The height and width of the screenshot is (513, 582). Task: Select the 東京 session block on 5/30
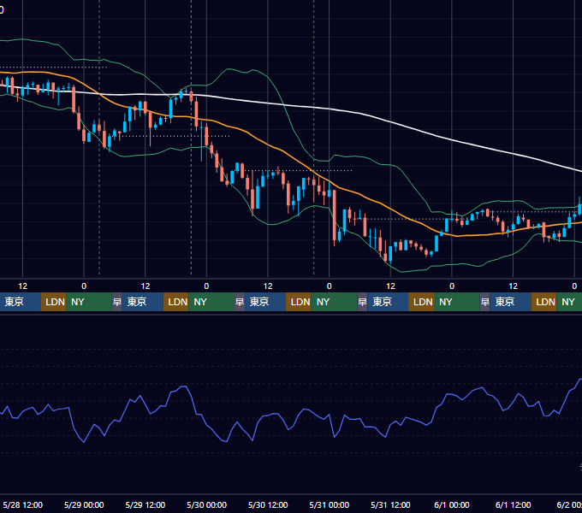pyautogui.click(x=265, y=302)
